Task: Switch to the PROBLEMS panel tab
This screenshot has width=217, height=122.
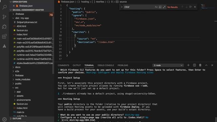Action: click(123, 65)
